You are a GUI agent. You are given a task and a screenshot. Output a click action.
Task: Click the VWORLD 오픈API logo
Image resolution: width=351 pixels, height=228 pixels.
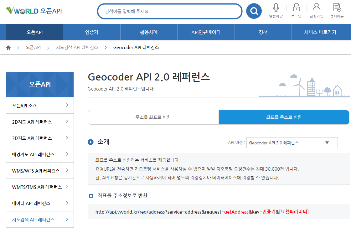34,10
